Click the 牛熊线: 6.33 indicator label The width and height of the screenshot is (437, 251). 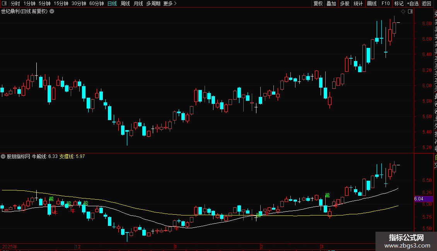(44, 156)
